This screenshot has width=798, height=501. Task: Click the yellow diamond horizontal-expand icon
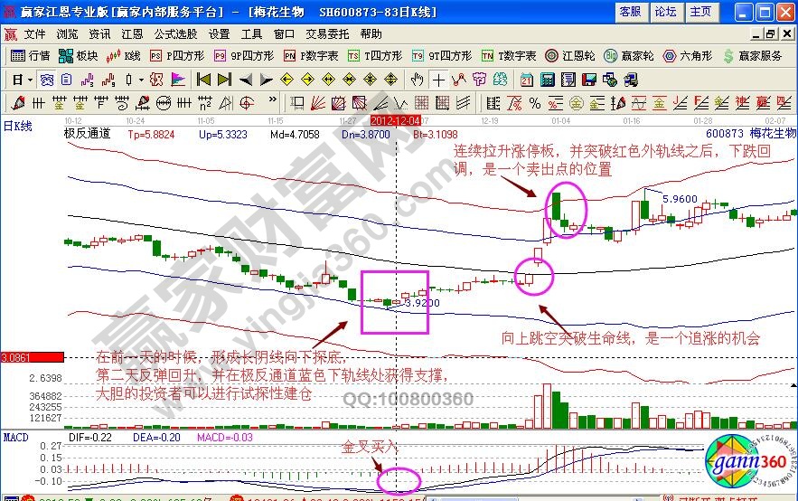[x=329, y=80]
